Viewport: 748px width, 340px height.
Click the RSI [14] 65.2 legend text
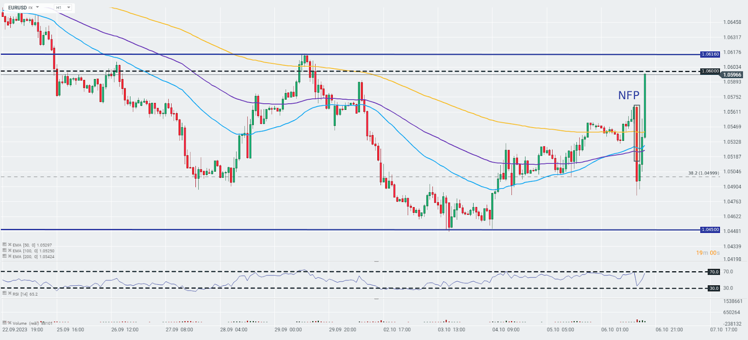click(25, 294)
